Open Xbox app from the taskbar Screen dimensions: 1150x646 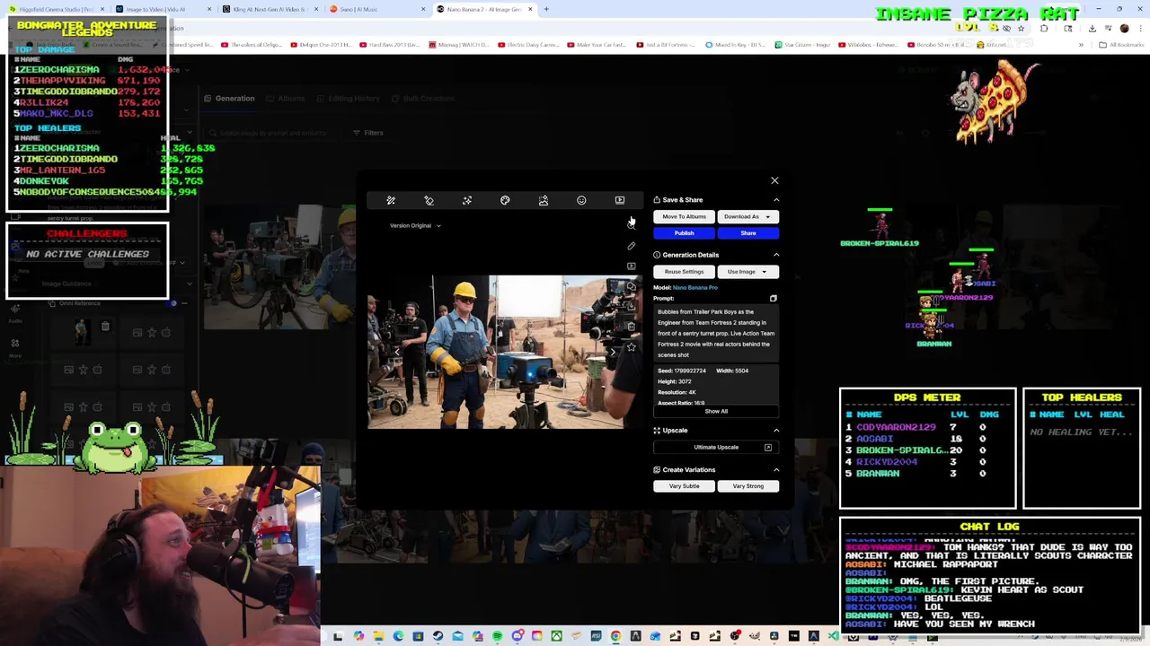tap(556, 636)
